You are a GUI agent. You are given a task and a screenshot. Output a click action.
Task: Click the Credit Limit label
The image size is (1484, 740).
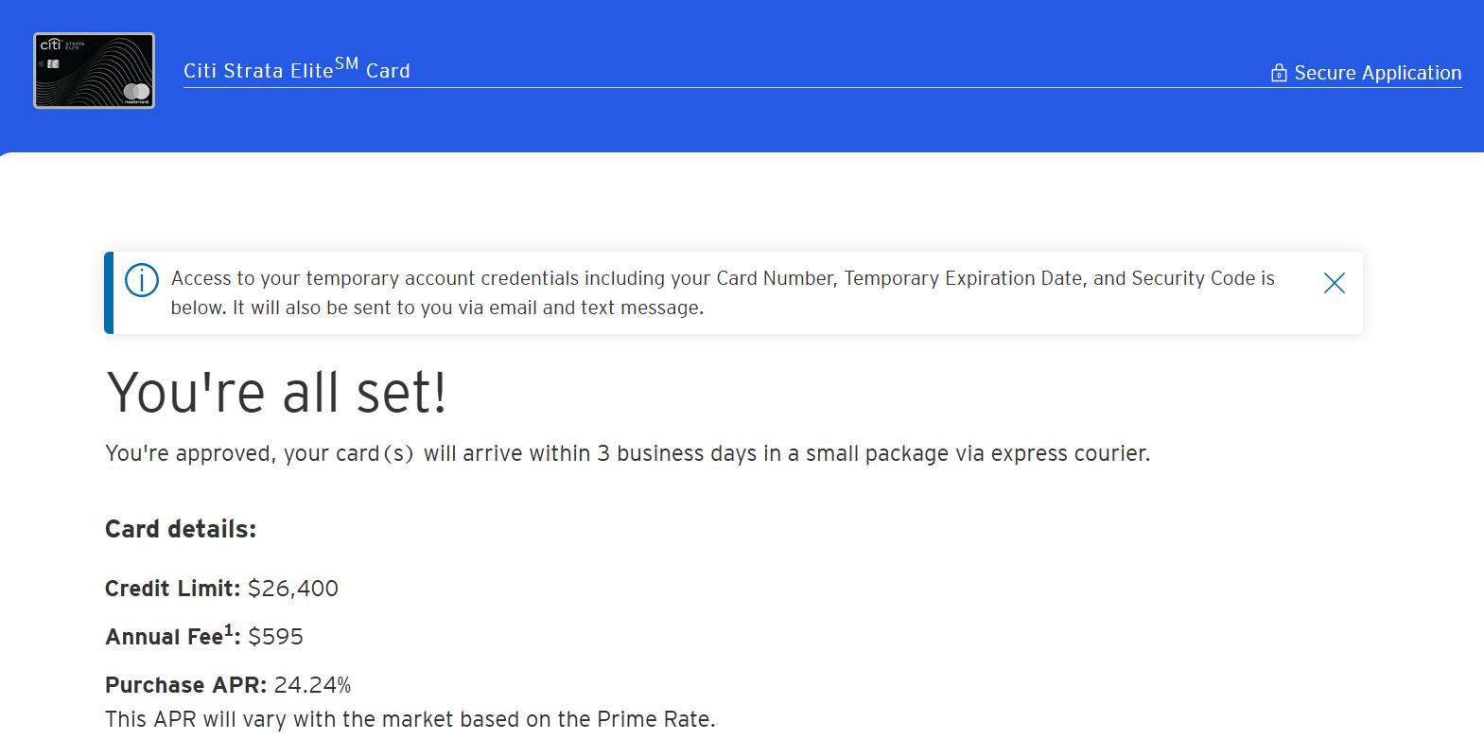tap(173, 589)
